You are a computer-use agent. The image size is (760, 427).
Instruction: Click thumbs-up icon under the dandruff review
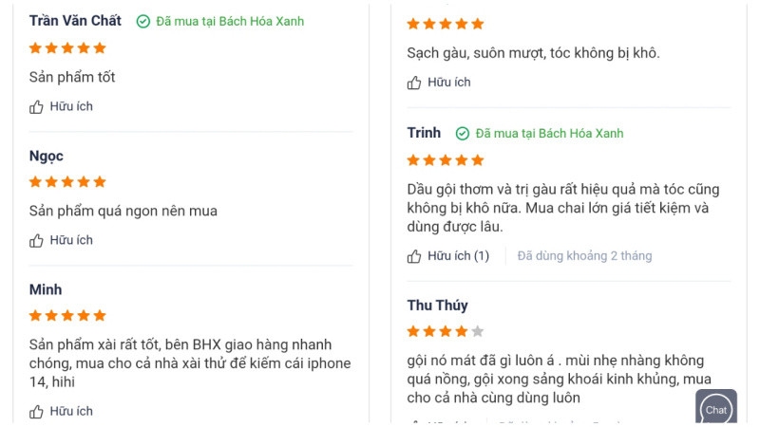pos(414,83)
